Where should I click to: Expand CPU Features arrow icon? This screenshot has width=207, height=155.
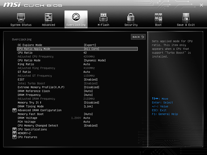pyautogui.click(x=14, y=137)
